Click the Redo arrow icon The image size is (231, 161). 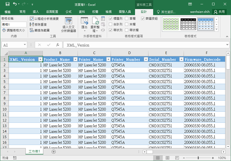tap(24, 4)
